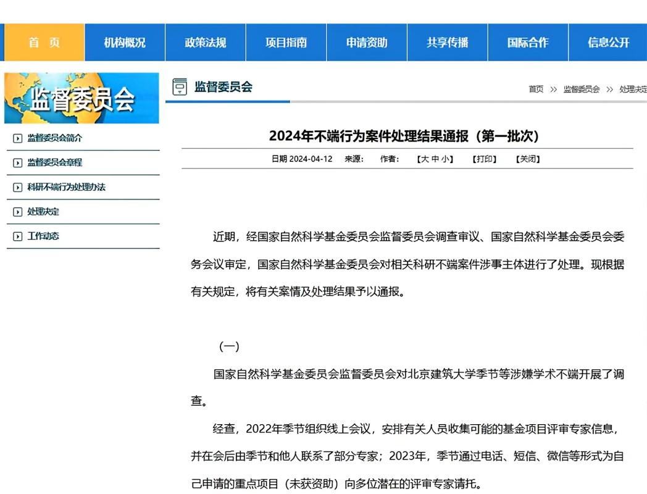The width and height of the screenshot is (647, 494).
Task: Click the 打印 print button
Action: tap(485, 159)
